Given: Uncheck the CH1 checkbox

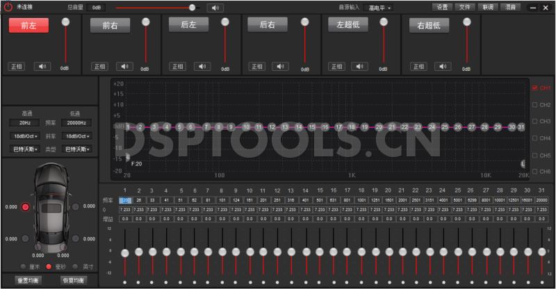Looking at the screenshot, I should tap(534, 88).
